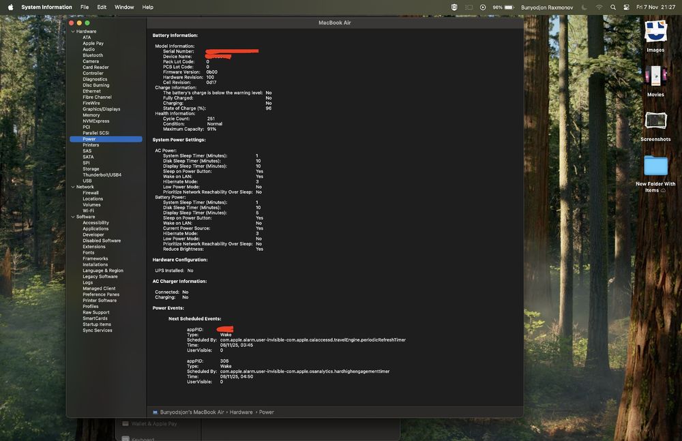This screenshot has width=682, height=441.
Task: Open the Window menu
Action: coord(124,7)
